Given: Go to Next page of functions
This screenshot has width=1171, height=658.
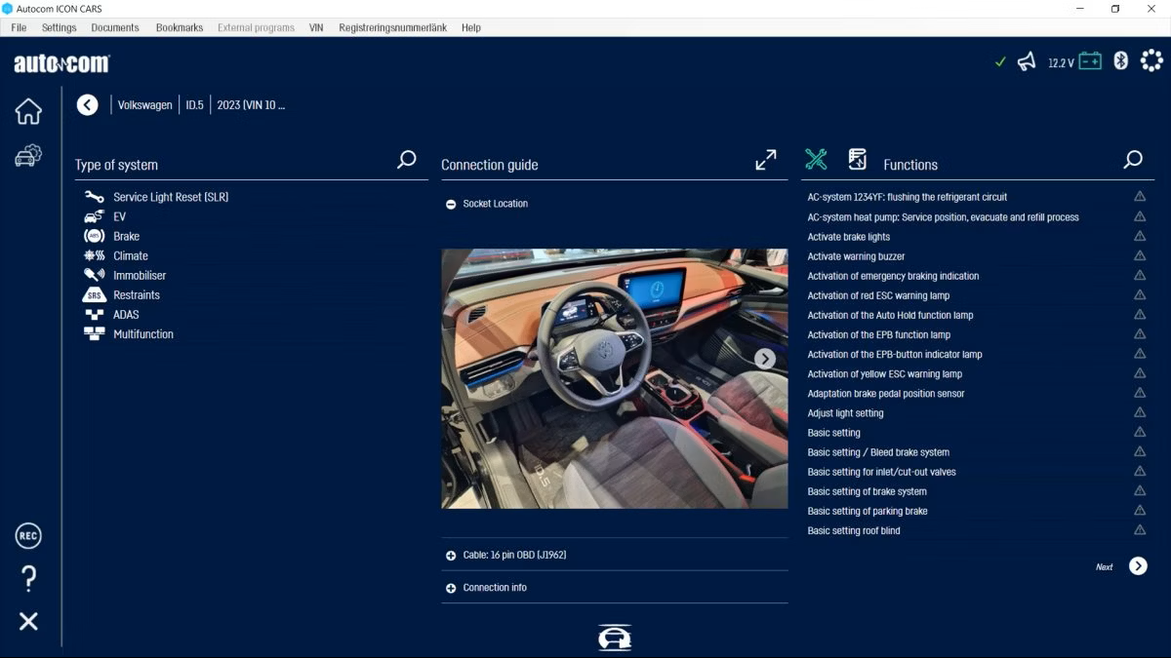Looking at the screenshot, I should click(1138, 566).
